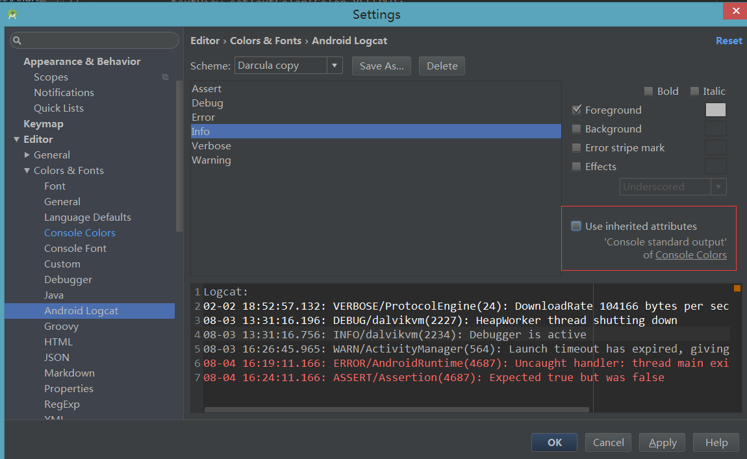Close the Settings dialog
Image resolution: width=747 pixels, height=459 pixels.
click(735, 10)
